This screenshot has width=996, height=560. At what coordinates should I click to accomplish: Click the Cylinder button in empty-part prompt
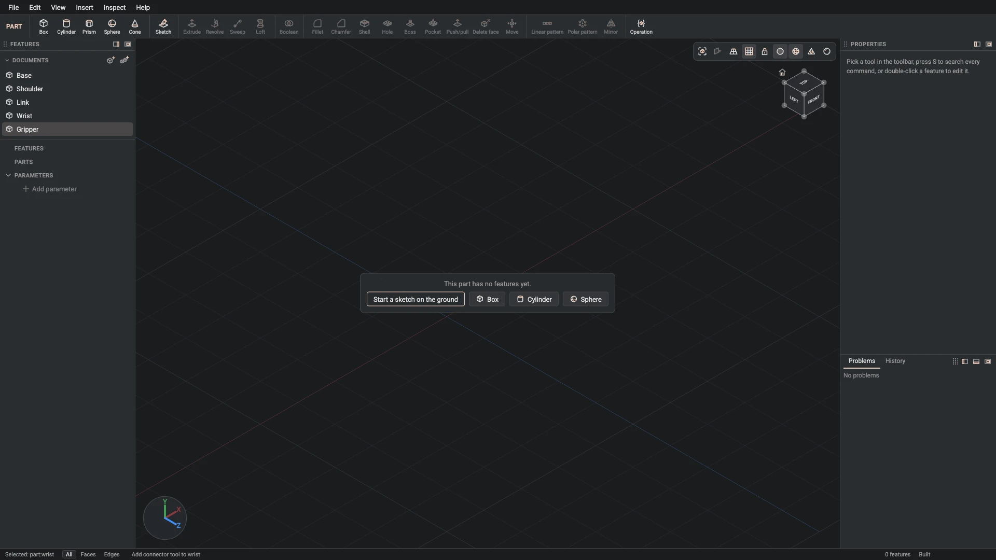click(x=534, y=299)
